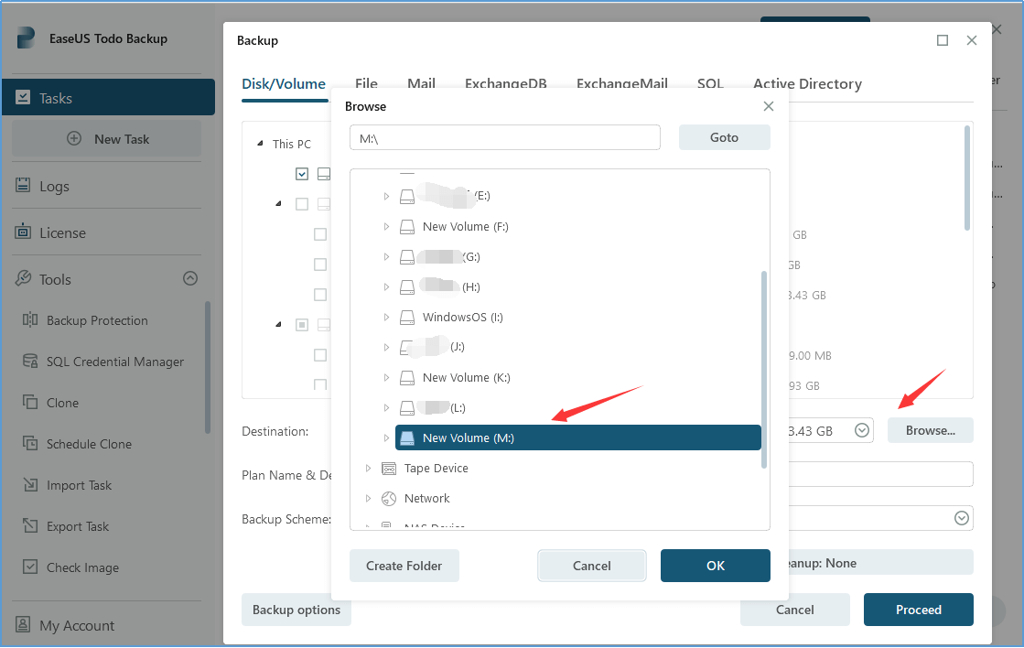Switch to the Active Directory tab
The width and height of the screenshot is (1024, 648).
click(x=808, y=83)
